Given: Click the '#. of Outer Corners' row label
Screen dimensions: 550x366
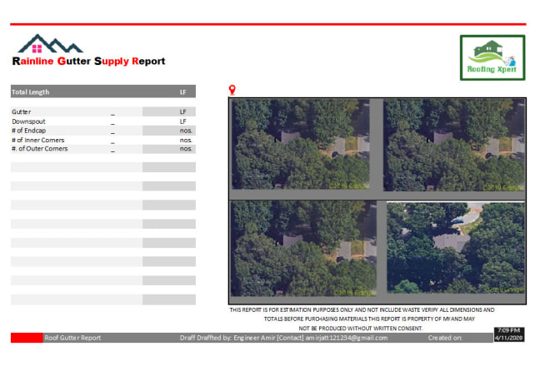Looking at the screenshot, I should [40, 149].
